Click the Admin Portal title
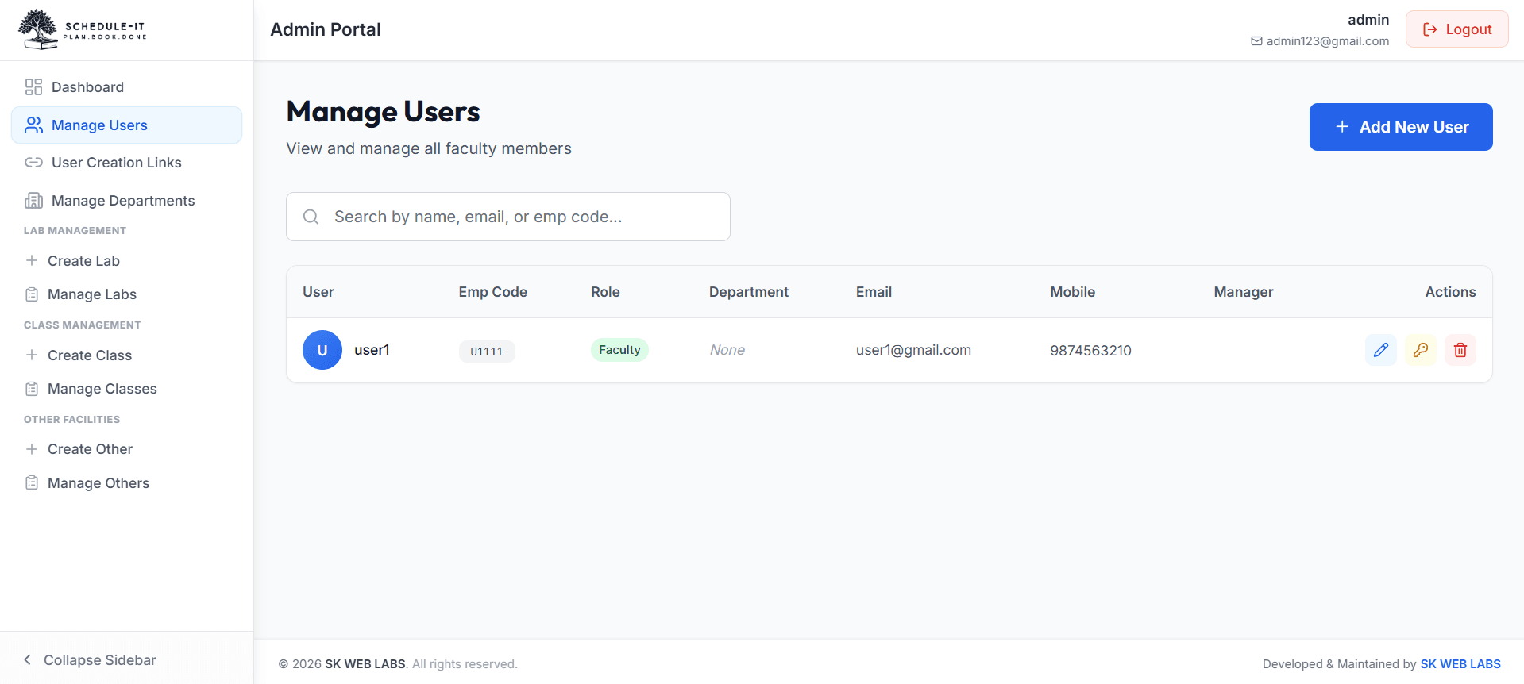The width and height of the screenshot is (1524, 684). click(326, 29)
